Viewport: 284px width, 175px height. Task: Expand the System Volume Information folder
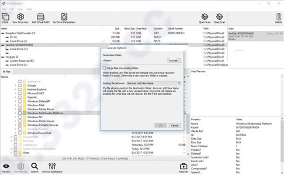click(x=11, y=149)
